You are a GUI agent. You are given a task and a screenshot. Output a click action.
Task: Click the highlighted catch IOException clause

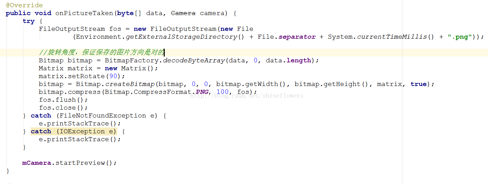click(x=74, y=132)
